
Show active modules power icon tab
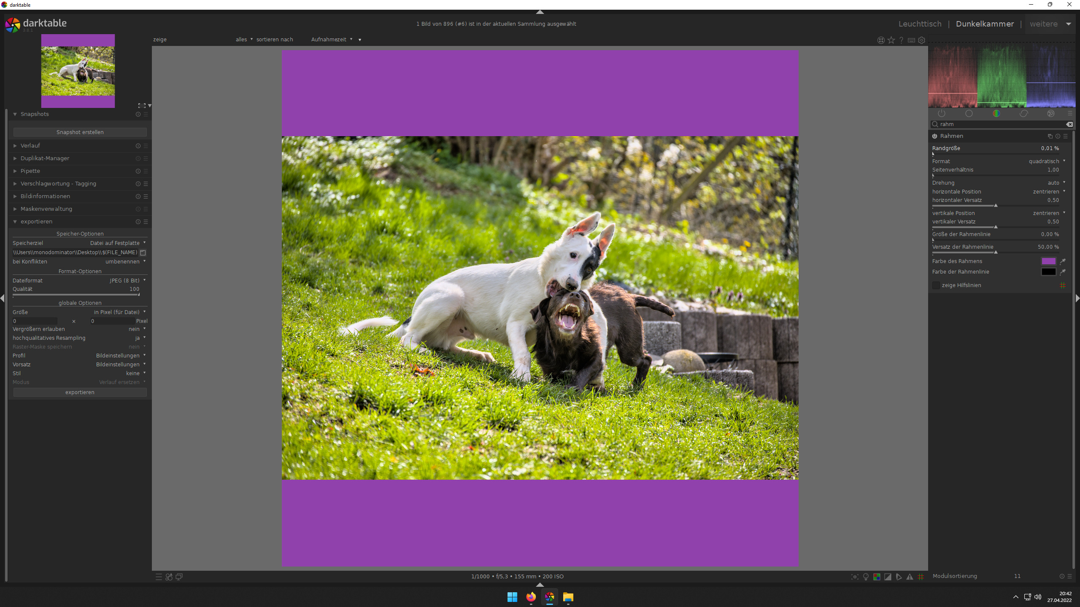point(942,113)
